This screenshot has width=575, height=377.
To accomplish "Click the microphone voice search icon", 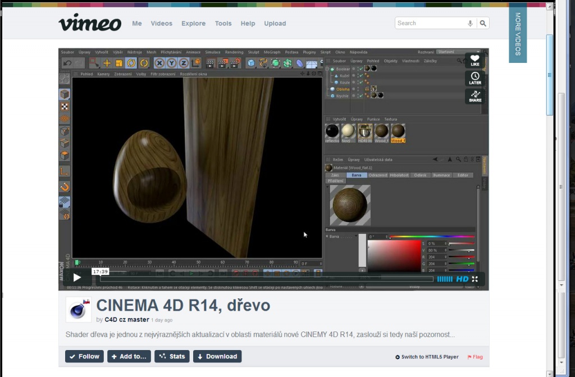I will [470, 24].
